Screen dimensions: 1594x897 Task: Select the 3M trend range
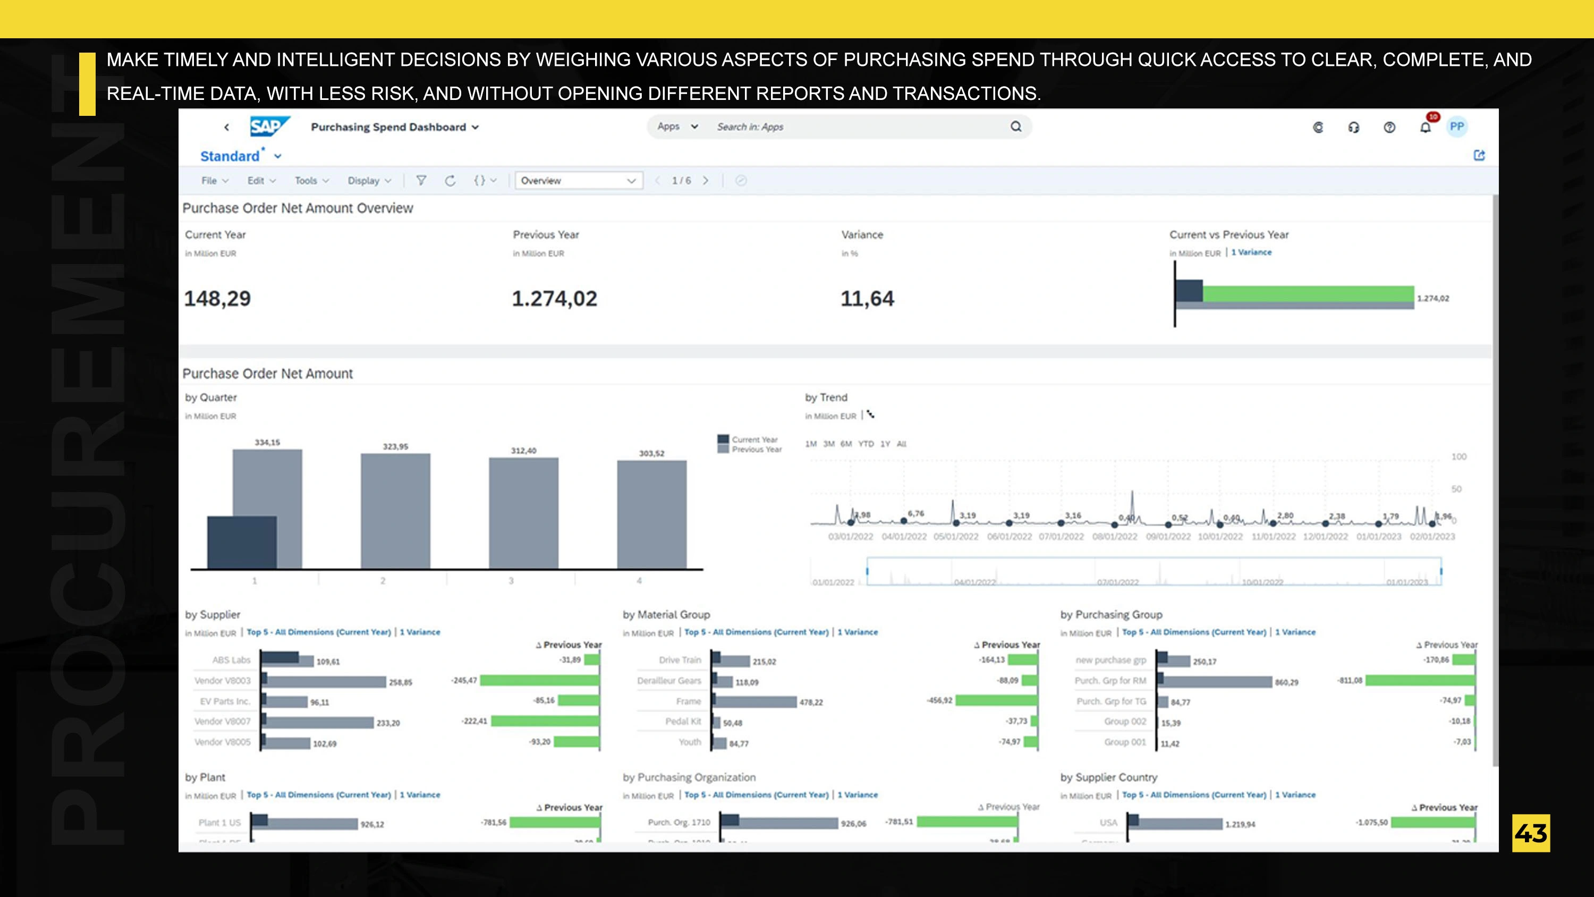(828, 444)
